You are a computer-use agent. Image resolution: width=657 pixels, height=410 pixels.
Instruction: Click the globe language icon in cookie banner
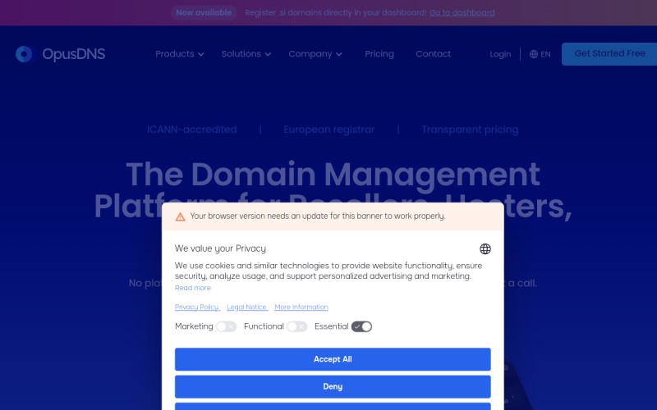coord(485,249)
